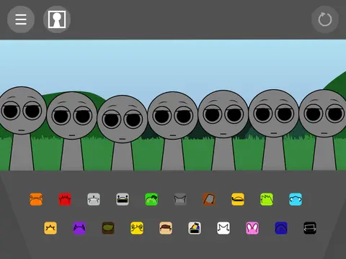Choose the white cat-ear sound icon

(x=223, y=228)
